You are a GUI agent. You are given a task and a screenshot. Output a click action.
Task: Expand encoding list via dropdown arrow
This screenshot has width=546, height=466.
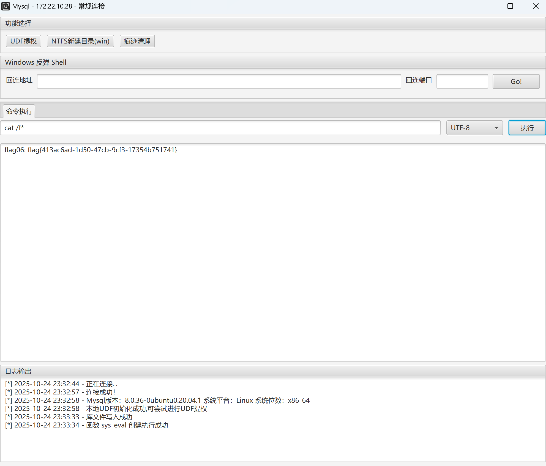coord(496,128)
